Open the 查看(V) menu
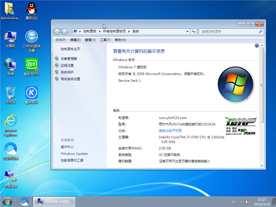The width and height of the screenshot is (276, 207). coord(90,40)
